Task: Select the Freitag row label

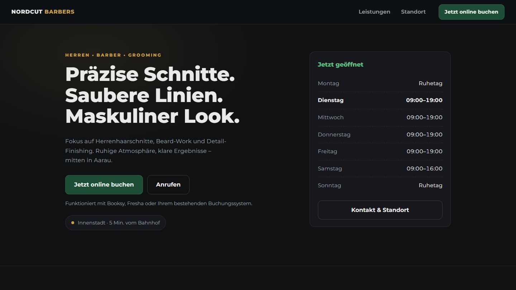Action: click(x=328, y=151)
